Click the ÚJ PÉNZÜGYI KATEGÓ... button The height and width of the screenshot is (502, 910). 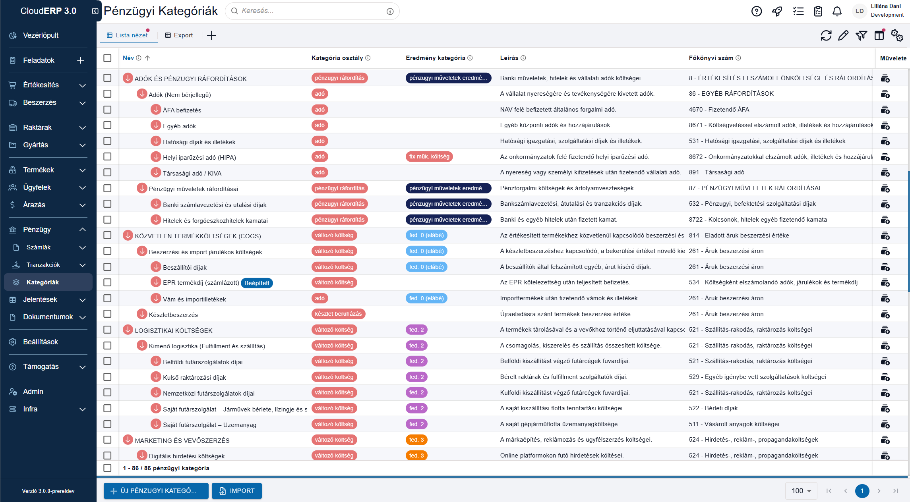click(x=156, y=491)
